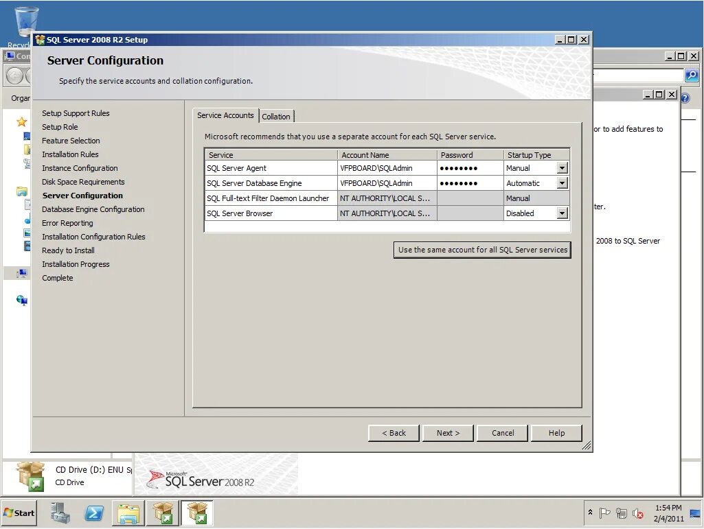Viewport: 704px width, 529px height.
Task: Open Windows Explorer from the taskbar
Action: pos(128,513)
